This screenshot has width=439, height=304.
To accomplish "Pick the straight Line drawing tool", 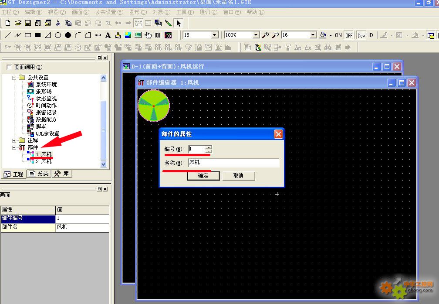I will (7, 35).
